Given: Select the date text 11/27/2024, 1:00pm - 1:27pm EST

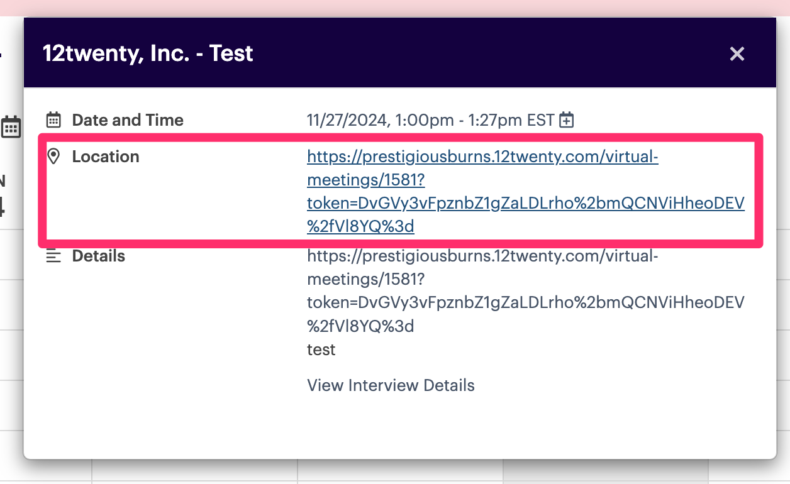Looking at the screenshot, I should 431,120.
